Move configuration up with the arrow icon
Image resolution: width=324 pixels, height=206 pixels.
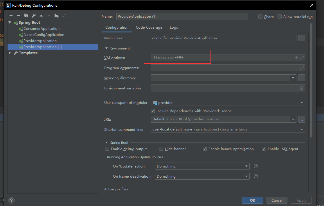tap(41, 16)
